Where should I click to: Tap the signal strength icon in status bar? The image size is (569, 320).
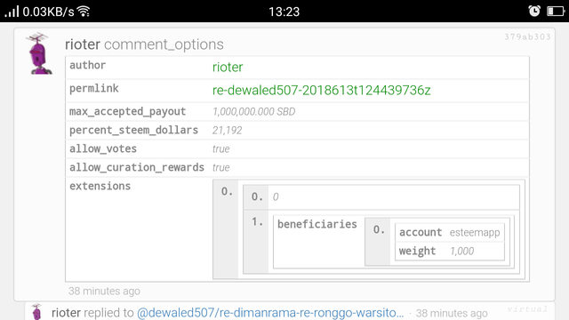[x=12, y=12]
